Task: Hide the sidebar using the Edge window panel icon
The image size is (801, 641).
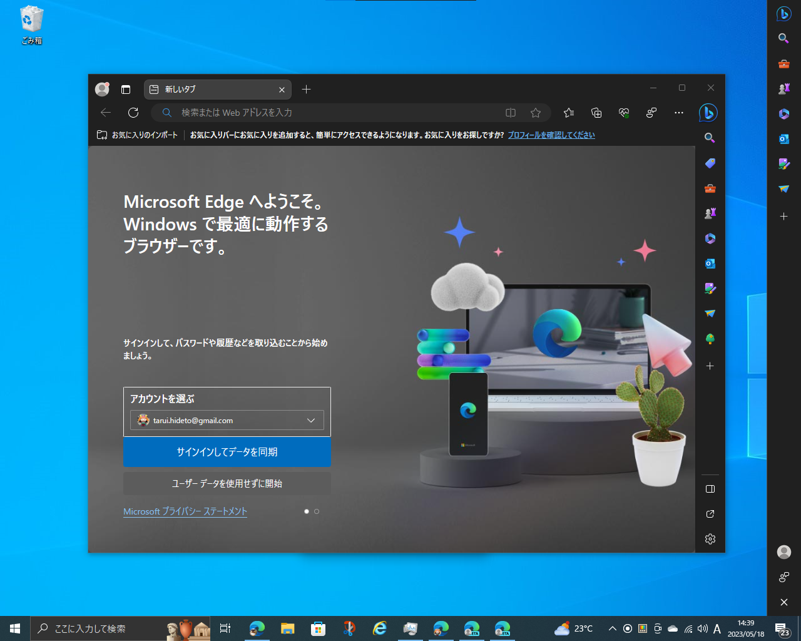Action: pyautogui.click(x=710, y=489)
